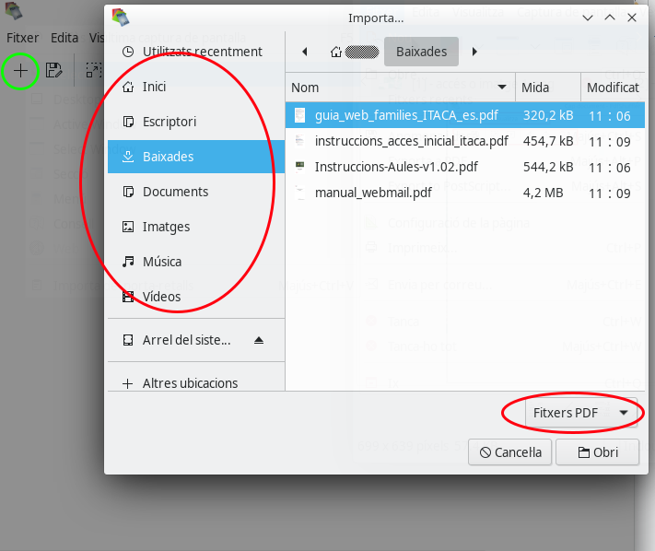Click the home folder icon in path bar
655x551 pixels.
(337, 52)
